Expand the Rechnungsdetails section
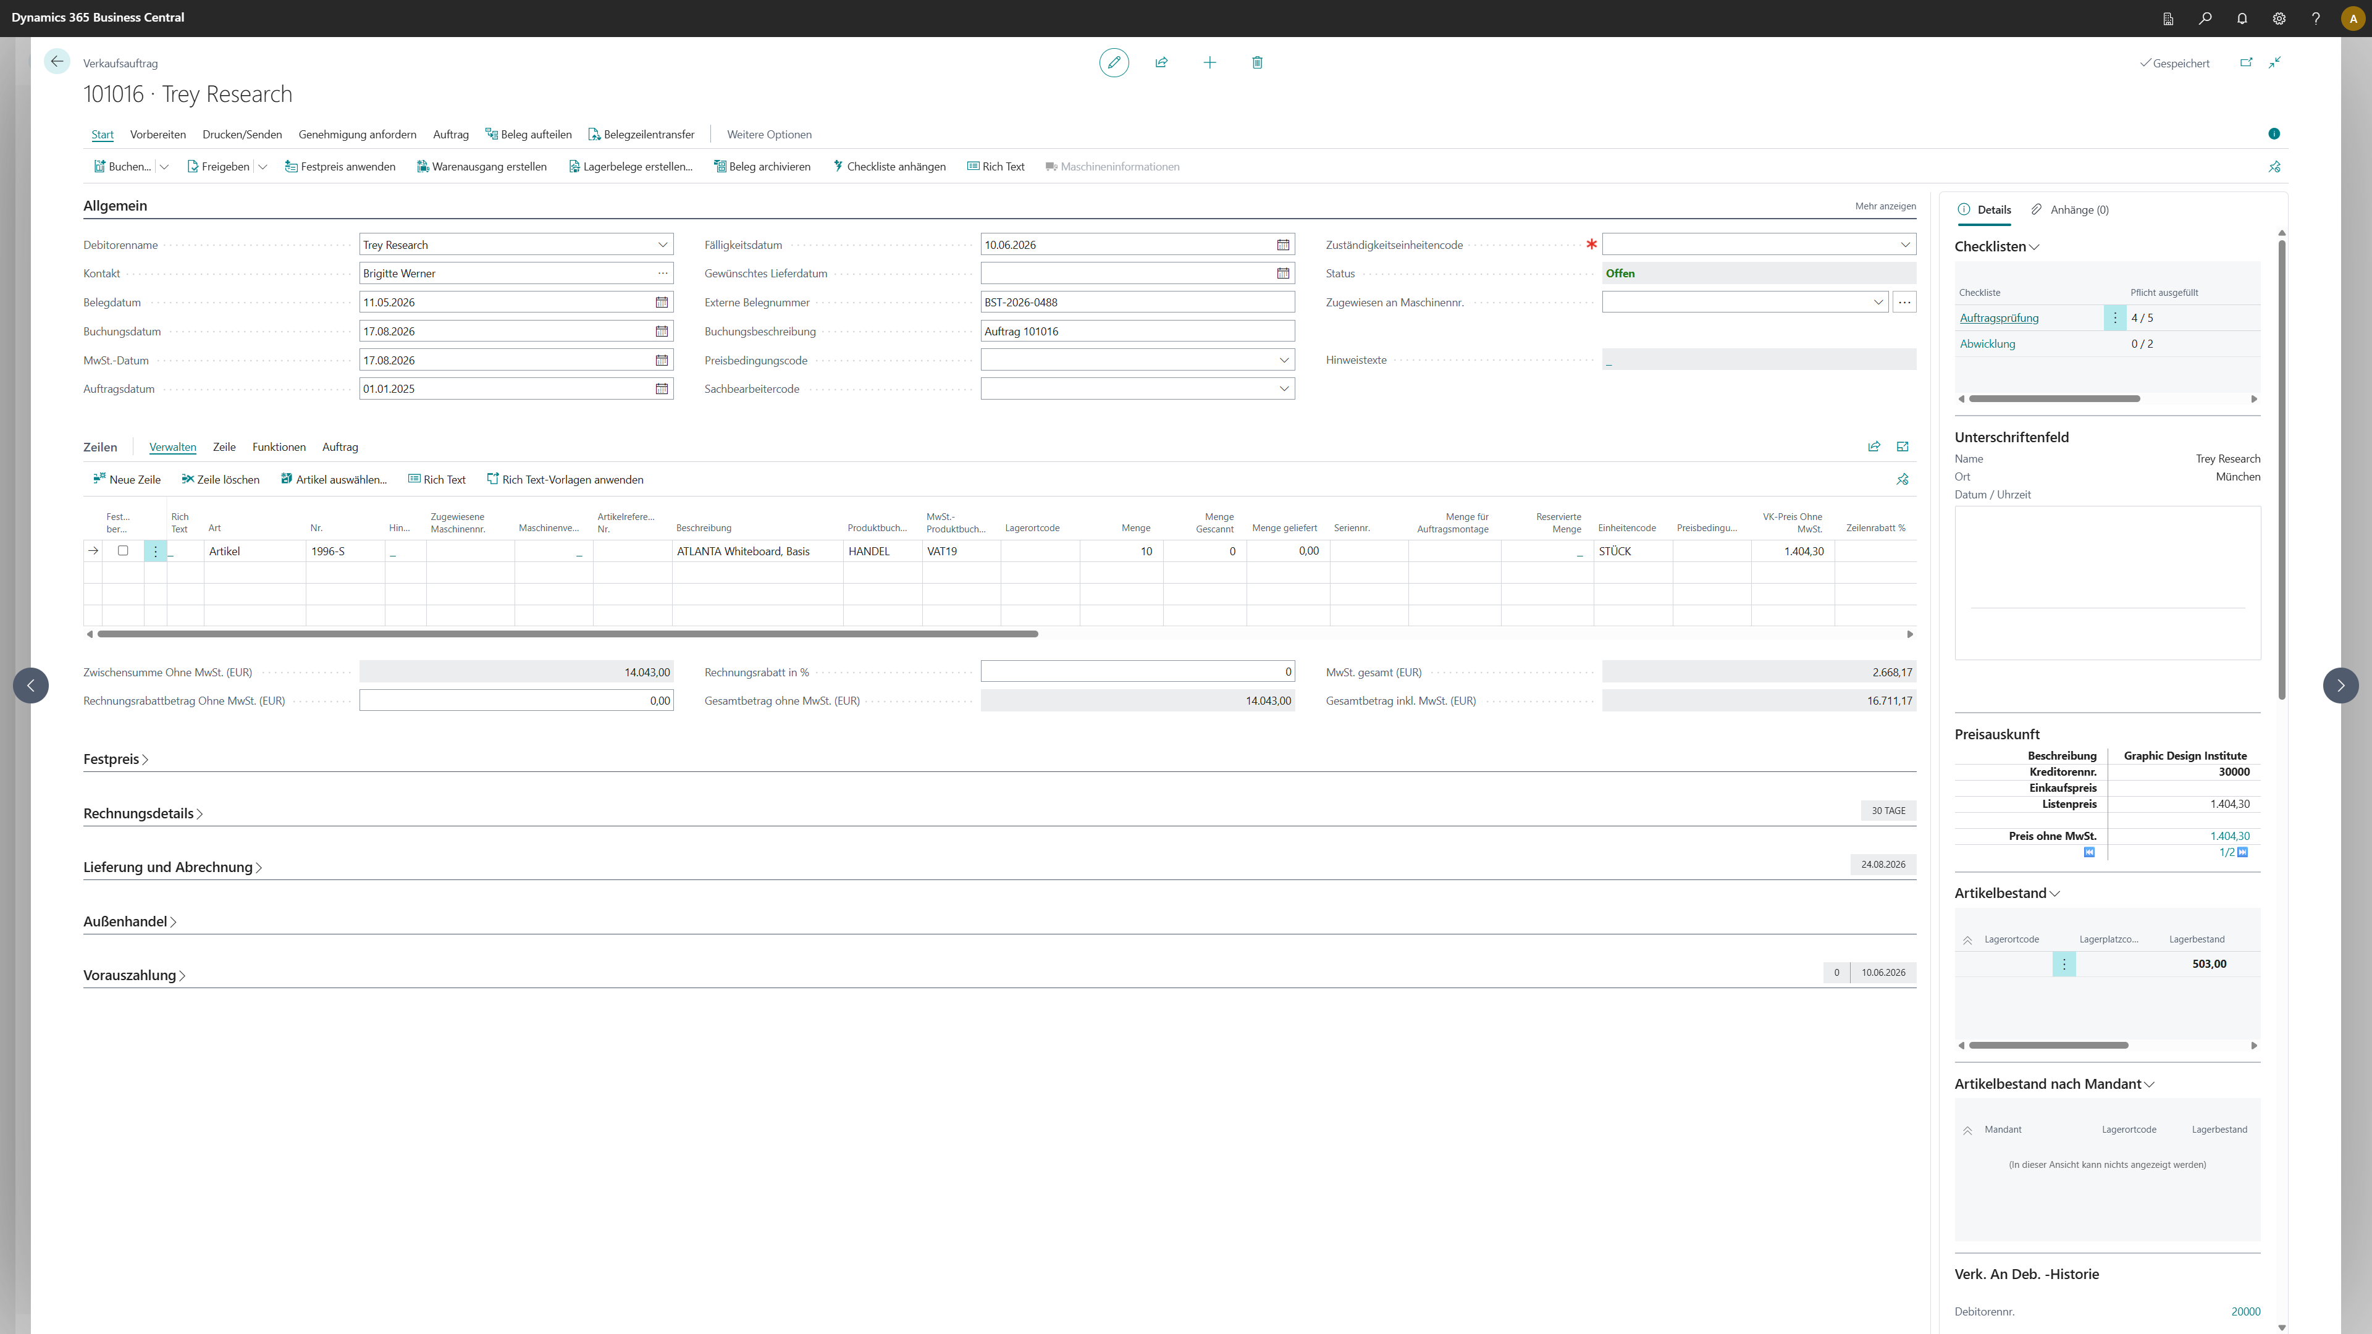 tap(143, 814)
